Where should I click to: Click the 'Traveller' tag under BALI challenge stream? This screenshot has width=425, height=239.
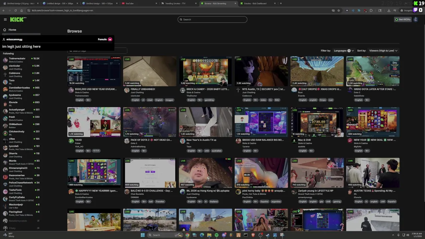pyautogui.click(x=160, y=201)
